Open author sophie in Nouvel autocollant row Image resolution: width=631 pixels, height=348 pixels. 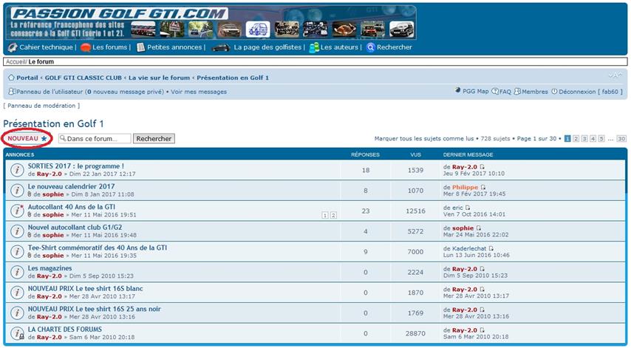(53, 235)
